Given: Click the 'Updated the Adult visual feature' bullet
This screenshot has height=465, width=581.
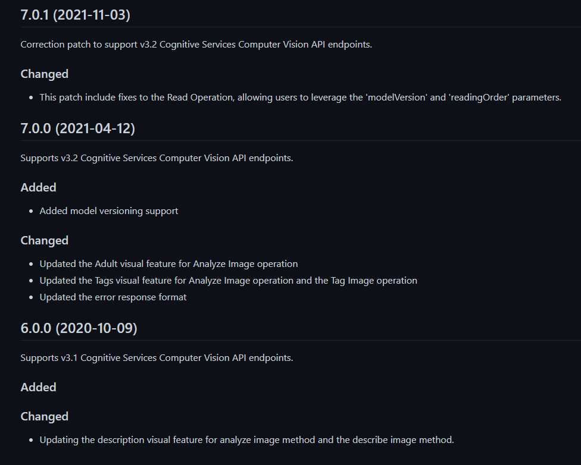Looking at the screenshot, I should (x=168, y=264).
